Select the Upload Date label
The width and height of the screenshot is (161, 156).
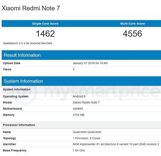(x=12, y=63)
